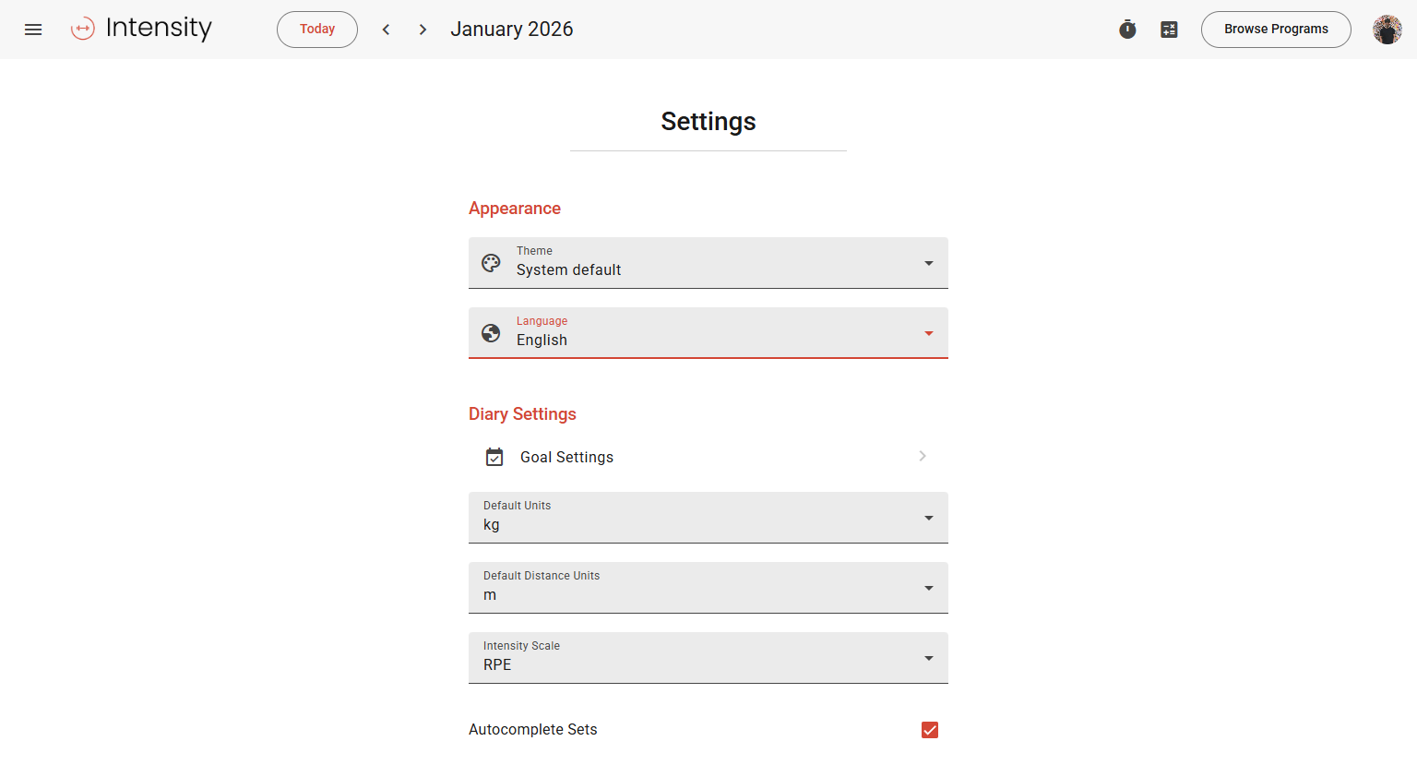Open the calculator tool icon

click(1169, 30)
